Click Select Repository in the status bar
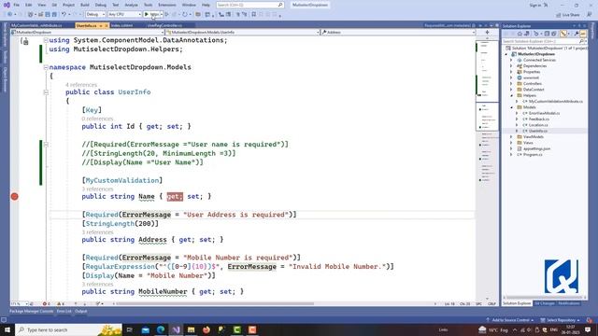 pos(561,320)
